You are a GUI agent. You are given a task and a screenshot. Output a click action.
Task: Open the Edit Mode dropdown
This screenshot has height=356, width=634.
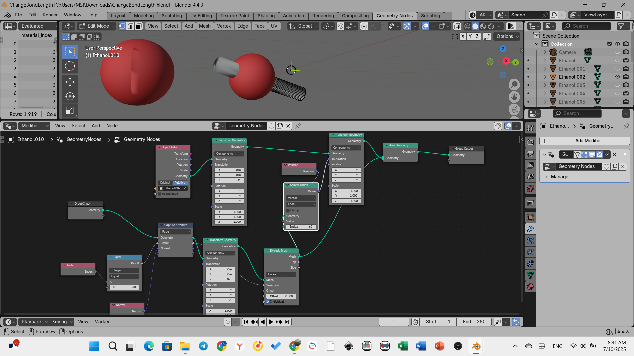(97, 26)
